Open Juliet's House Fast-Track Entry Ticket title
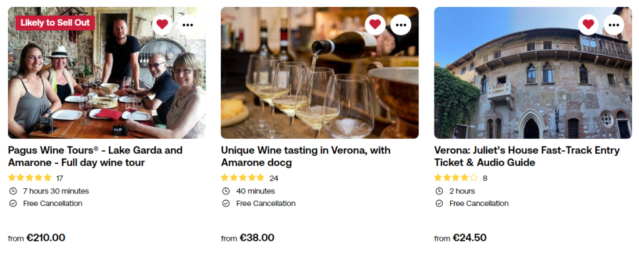The height and width of the screenshot is (254, 639). [x=526, y=156]
